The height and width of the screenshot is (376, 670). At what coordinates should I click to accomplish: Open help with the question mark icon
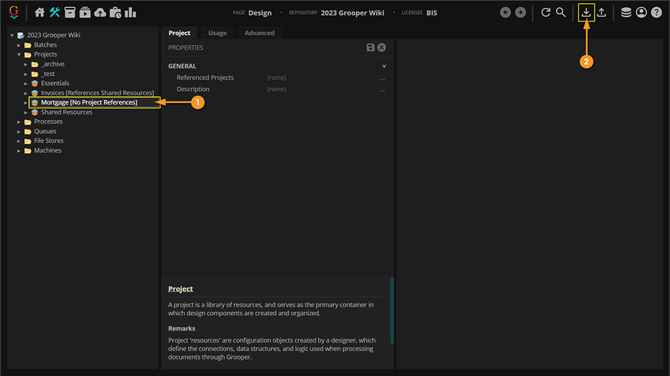tap(656, 12)
